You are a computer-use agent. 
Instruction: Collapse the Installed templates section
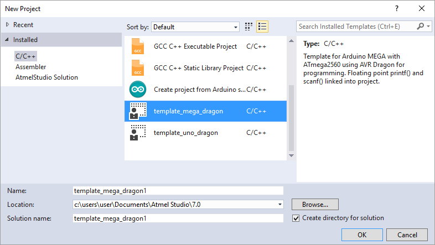pos(7,40)
